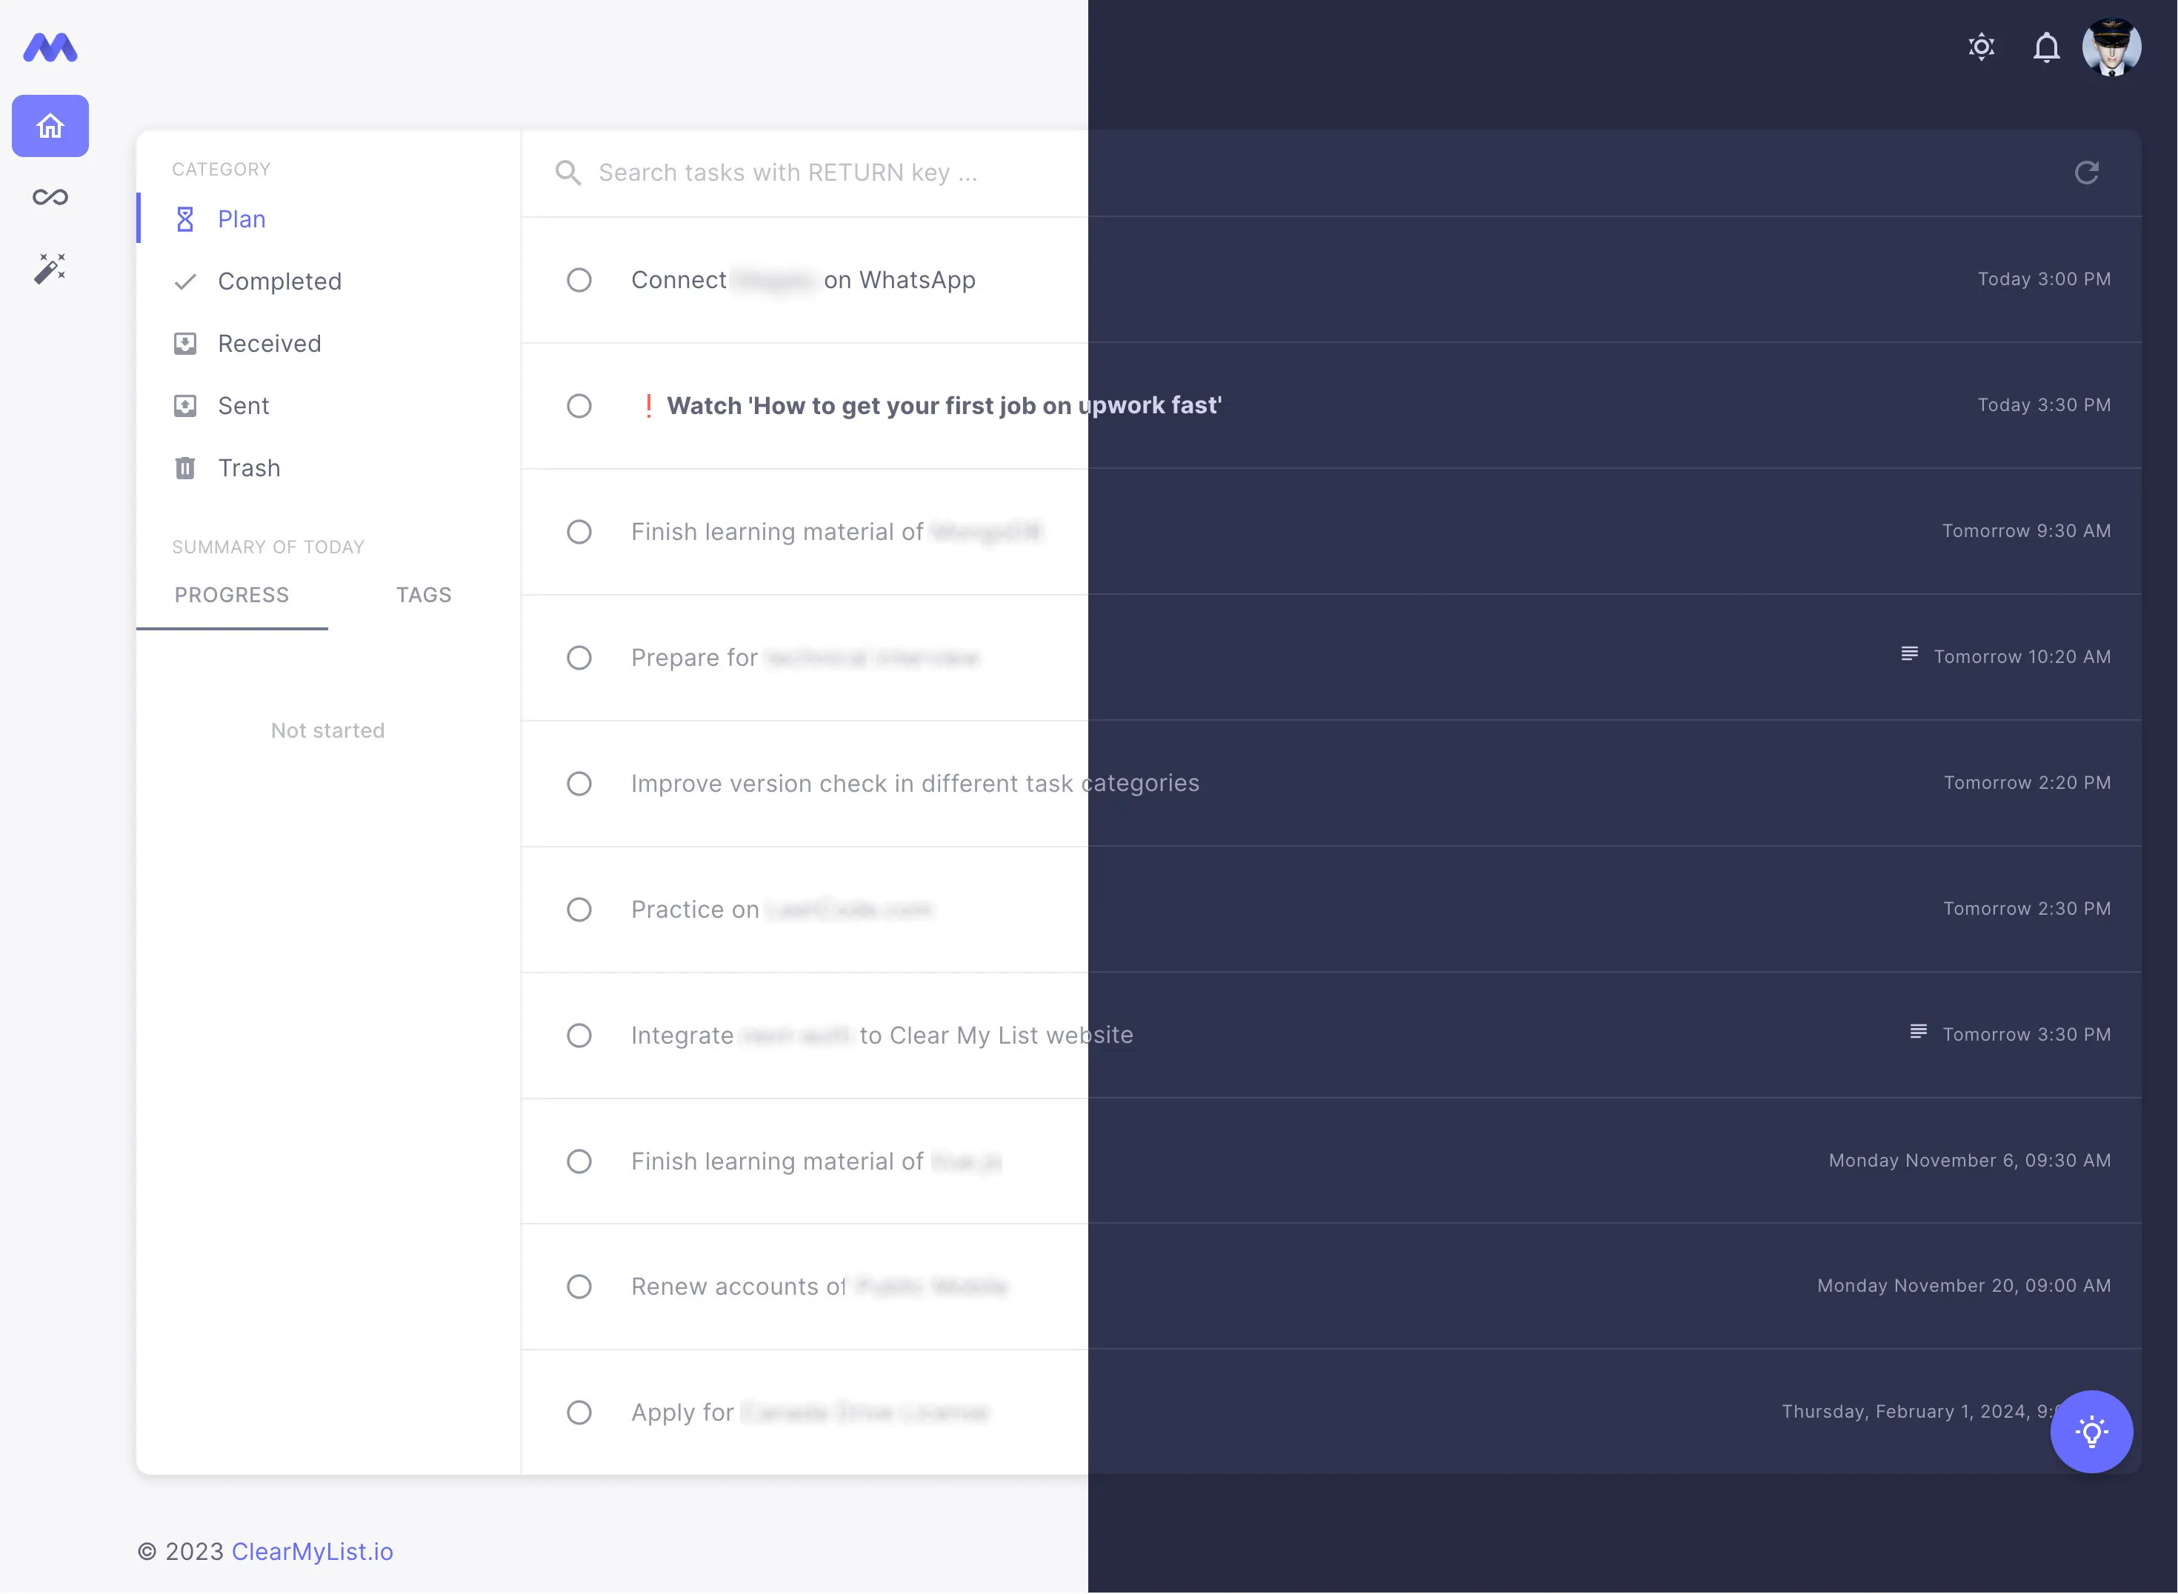Open the Trash category

tap(248, 468)
